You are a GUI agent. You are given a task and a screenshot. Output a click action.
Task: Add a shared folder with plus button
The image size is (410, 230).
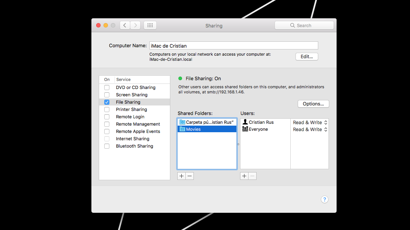coord(181,176)
